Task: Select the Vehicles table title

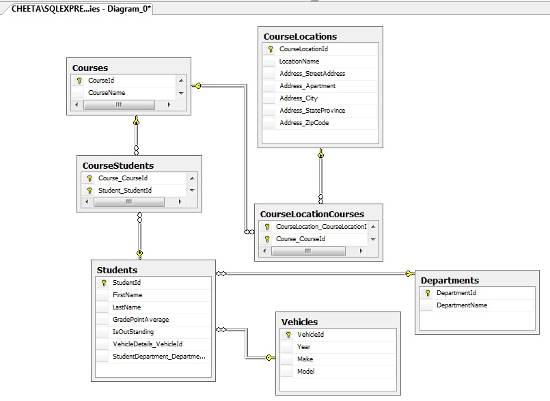Action: 299,322
